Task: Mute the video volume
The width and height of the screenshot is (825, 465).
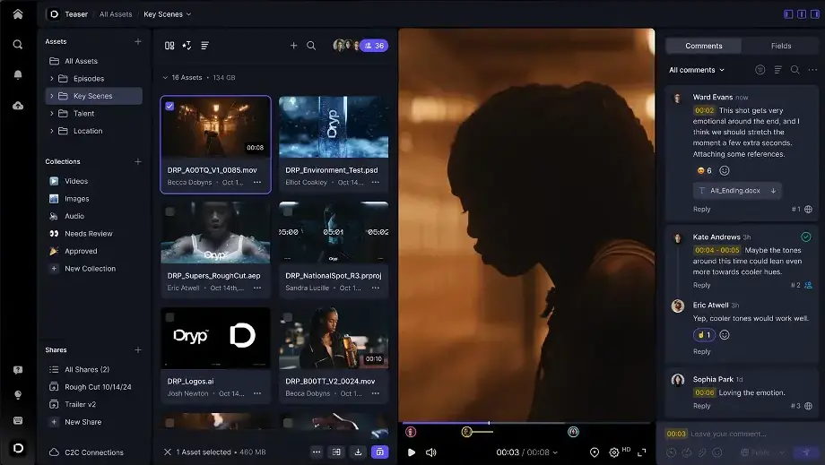Action: [x=431, y=452]
